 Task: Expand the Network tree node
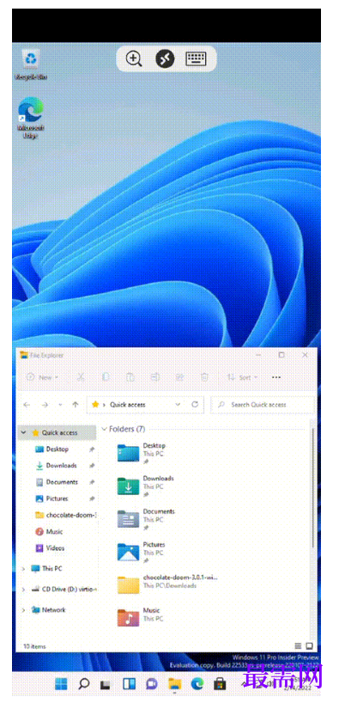23,609
